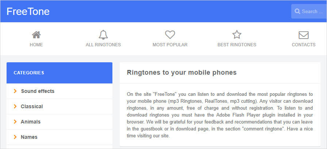Click the envelope Contacts icon
This screenshot has width=327, height=149.
tap(303, 35)
